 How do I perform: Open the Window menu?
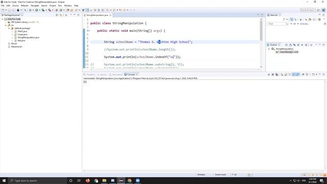click(68, 6)
